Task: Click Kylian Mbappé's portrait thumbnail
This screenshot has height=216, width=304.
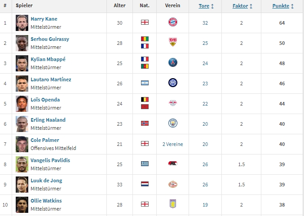Action: point(22,63)
